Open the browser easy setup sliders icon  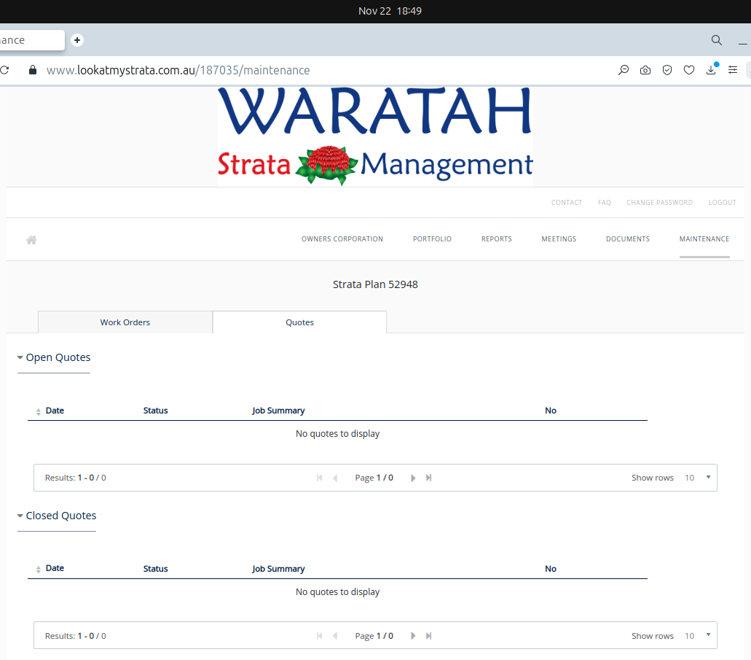pyautogui.click(x=733, y=70)
